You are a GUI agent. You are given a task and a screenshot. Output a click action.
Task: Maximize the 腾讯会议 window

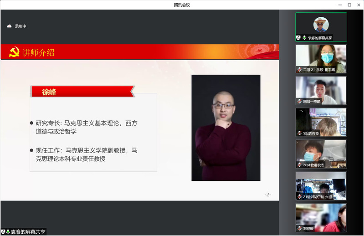tap(349, 5)
